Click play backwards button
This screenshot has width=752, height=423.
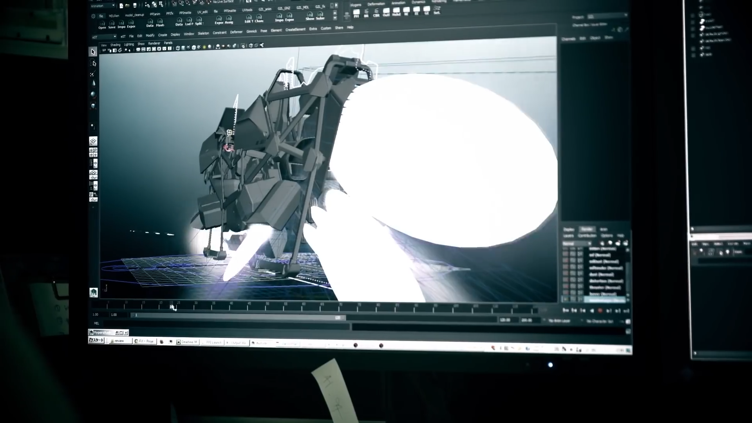pos(592,311)
